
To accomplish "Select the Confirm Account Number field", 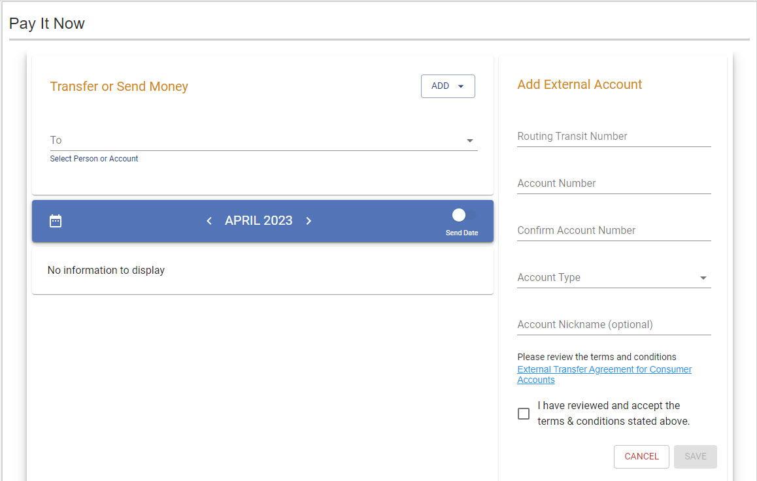I will click(x=613, y=231).
